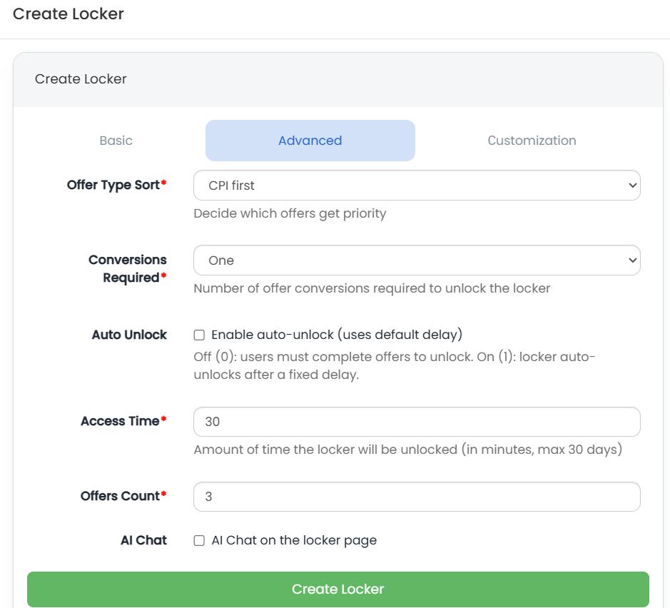Viewport: 670px width, 608px height.
Task: Click the Offers Count label
Action: click(x=120, y=496)
